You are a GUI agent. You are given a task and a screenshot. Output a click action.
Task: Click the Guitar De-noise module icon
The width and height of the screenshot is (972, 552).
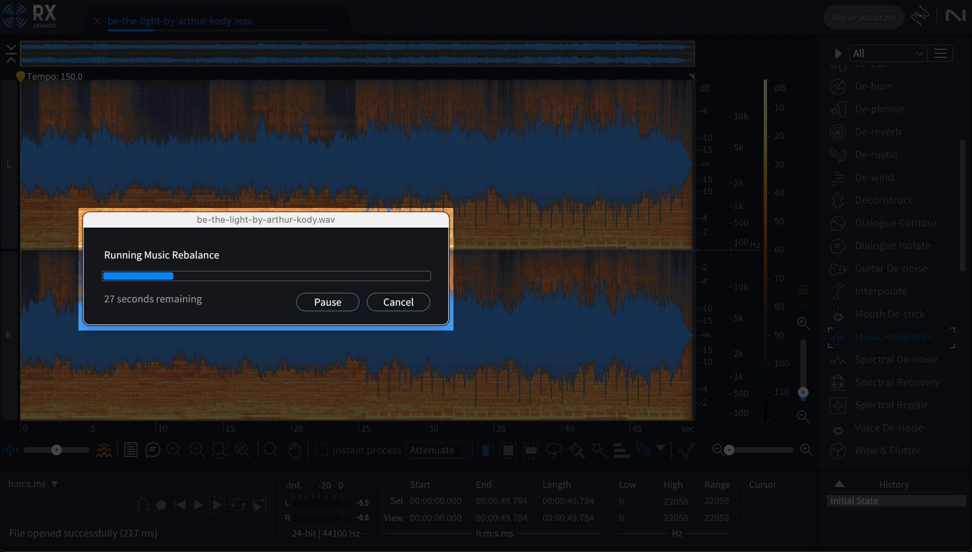[x=838, y=269]
